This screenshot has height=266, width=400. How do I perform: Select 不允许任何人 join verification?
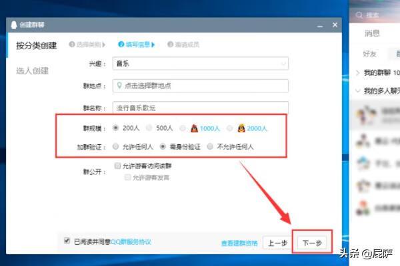pos(210,146)
